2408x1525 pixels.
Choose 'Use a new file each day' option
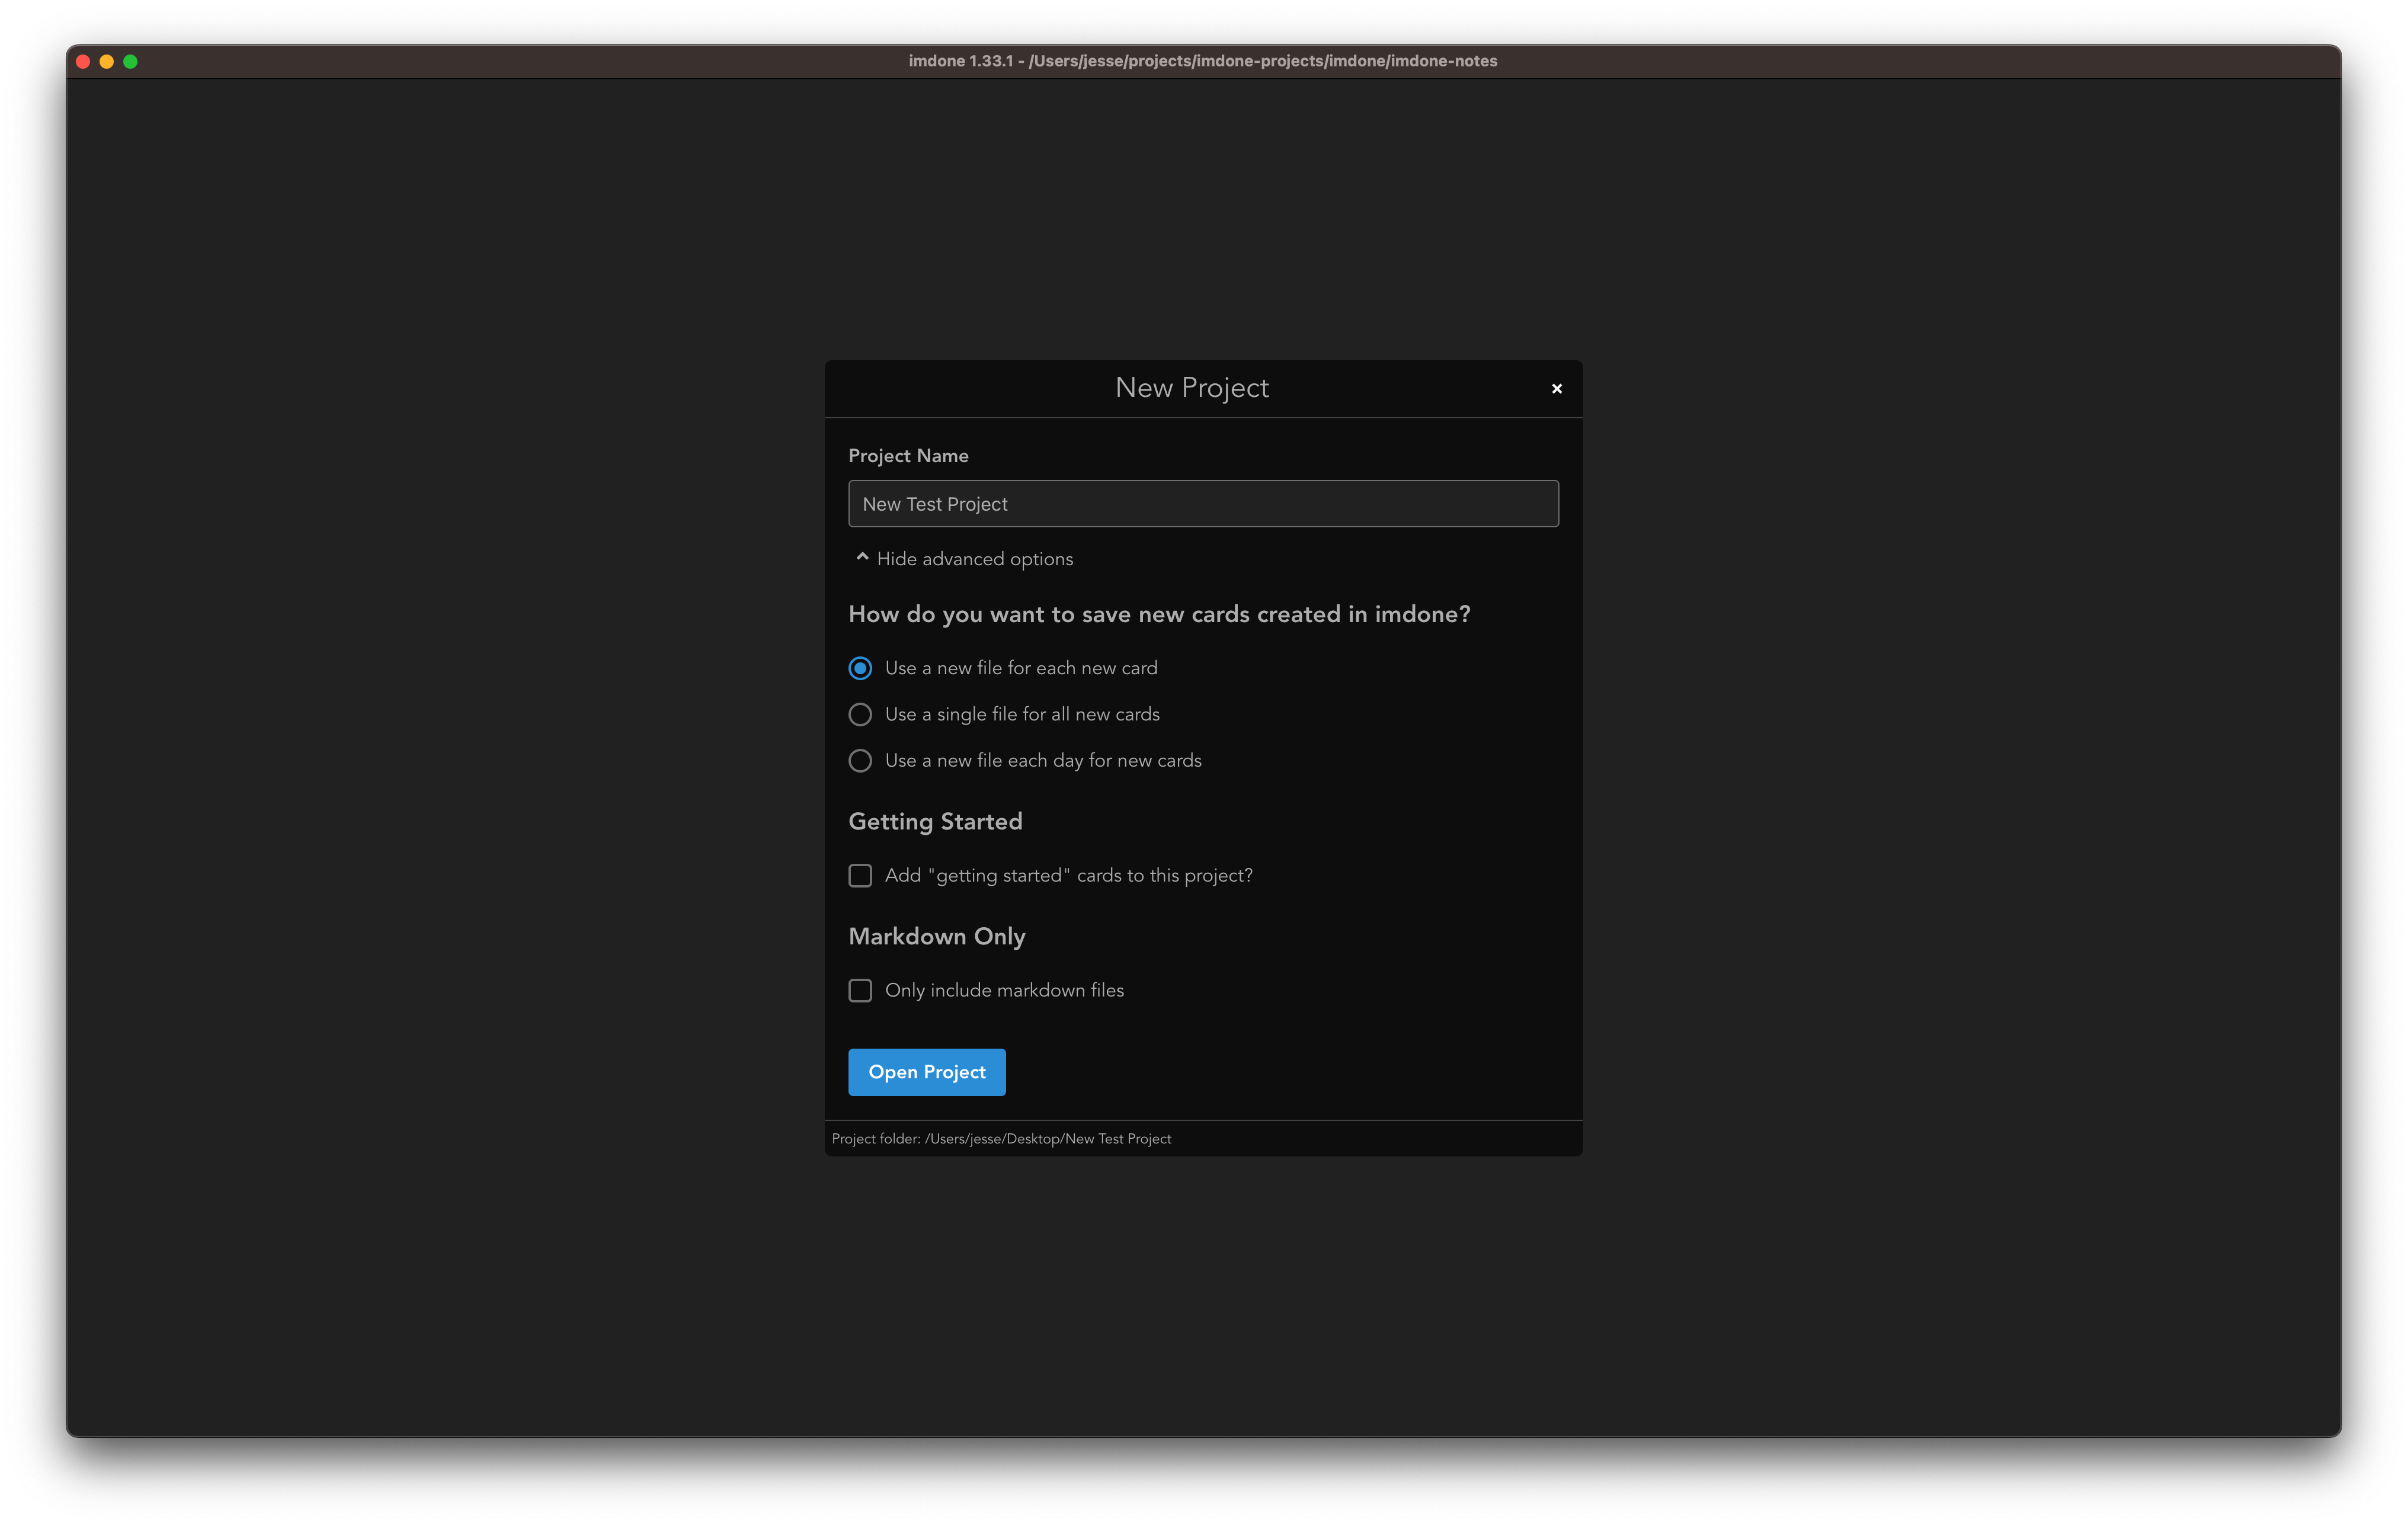pos(860,761)
